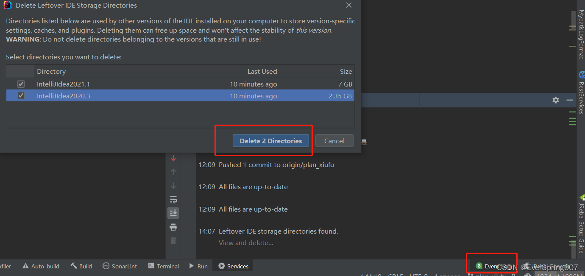This screenshot has width=585, height=276.
Task: Open the Build tool window tab
Action: tap(81, 266)
